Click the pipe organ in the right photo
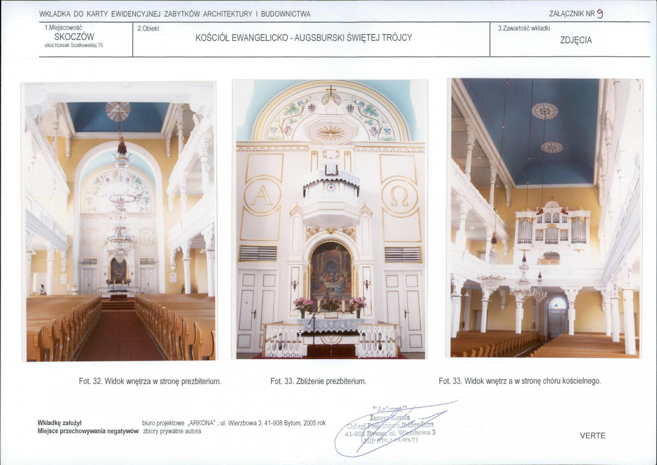The height and width of the screenshot is (465, 657). coord(551,226)
